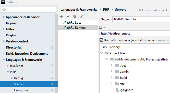
Task: Select Composer settings page
Action: tap(21, 90)
